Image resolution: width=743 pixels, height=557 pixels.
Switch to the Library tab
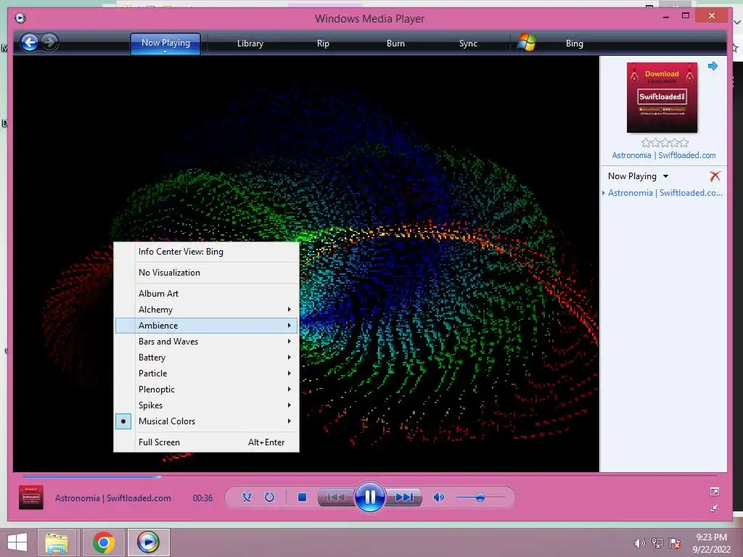pos(250,43)
